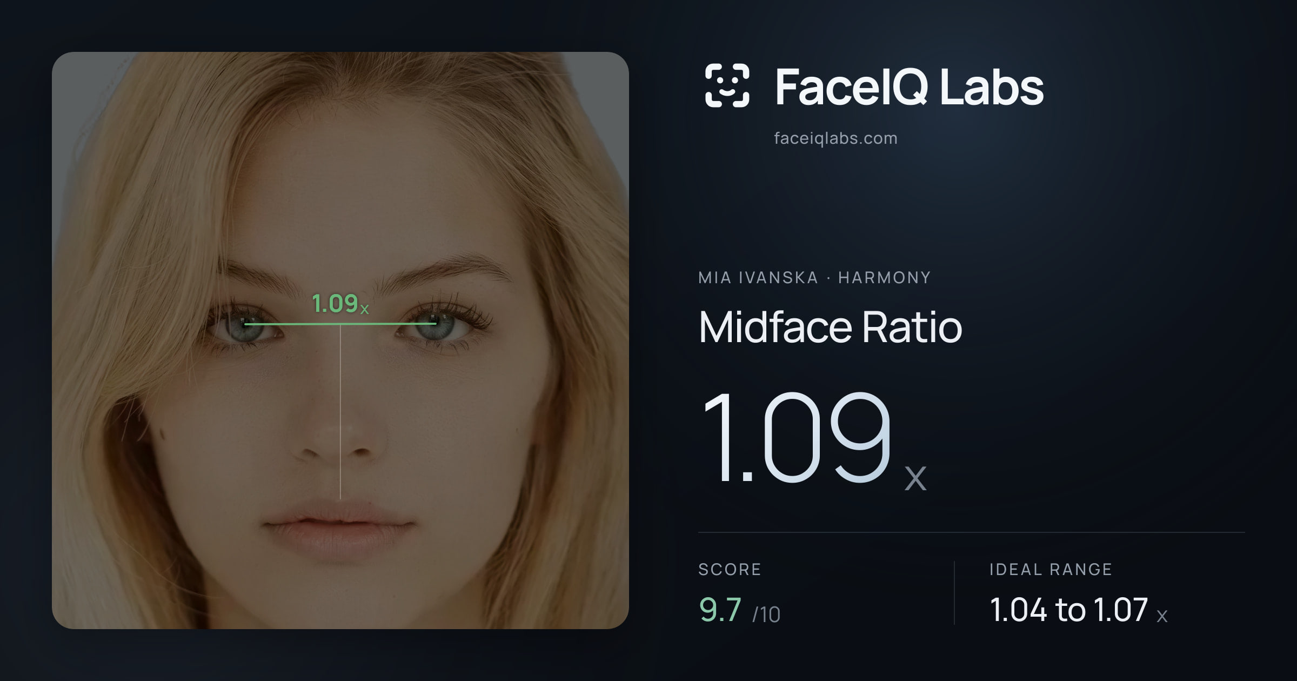Click the FaceIQ Labs brand title
This screenshot has height=681, width=1297.
909,86
